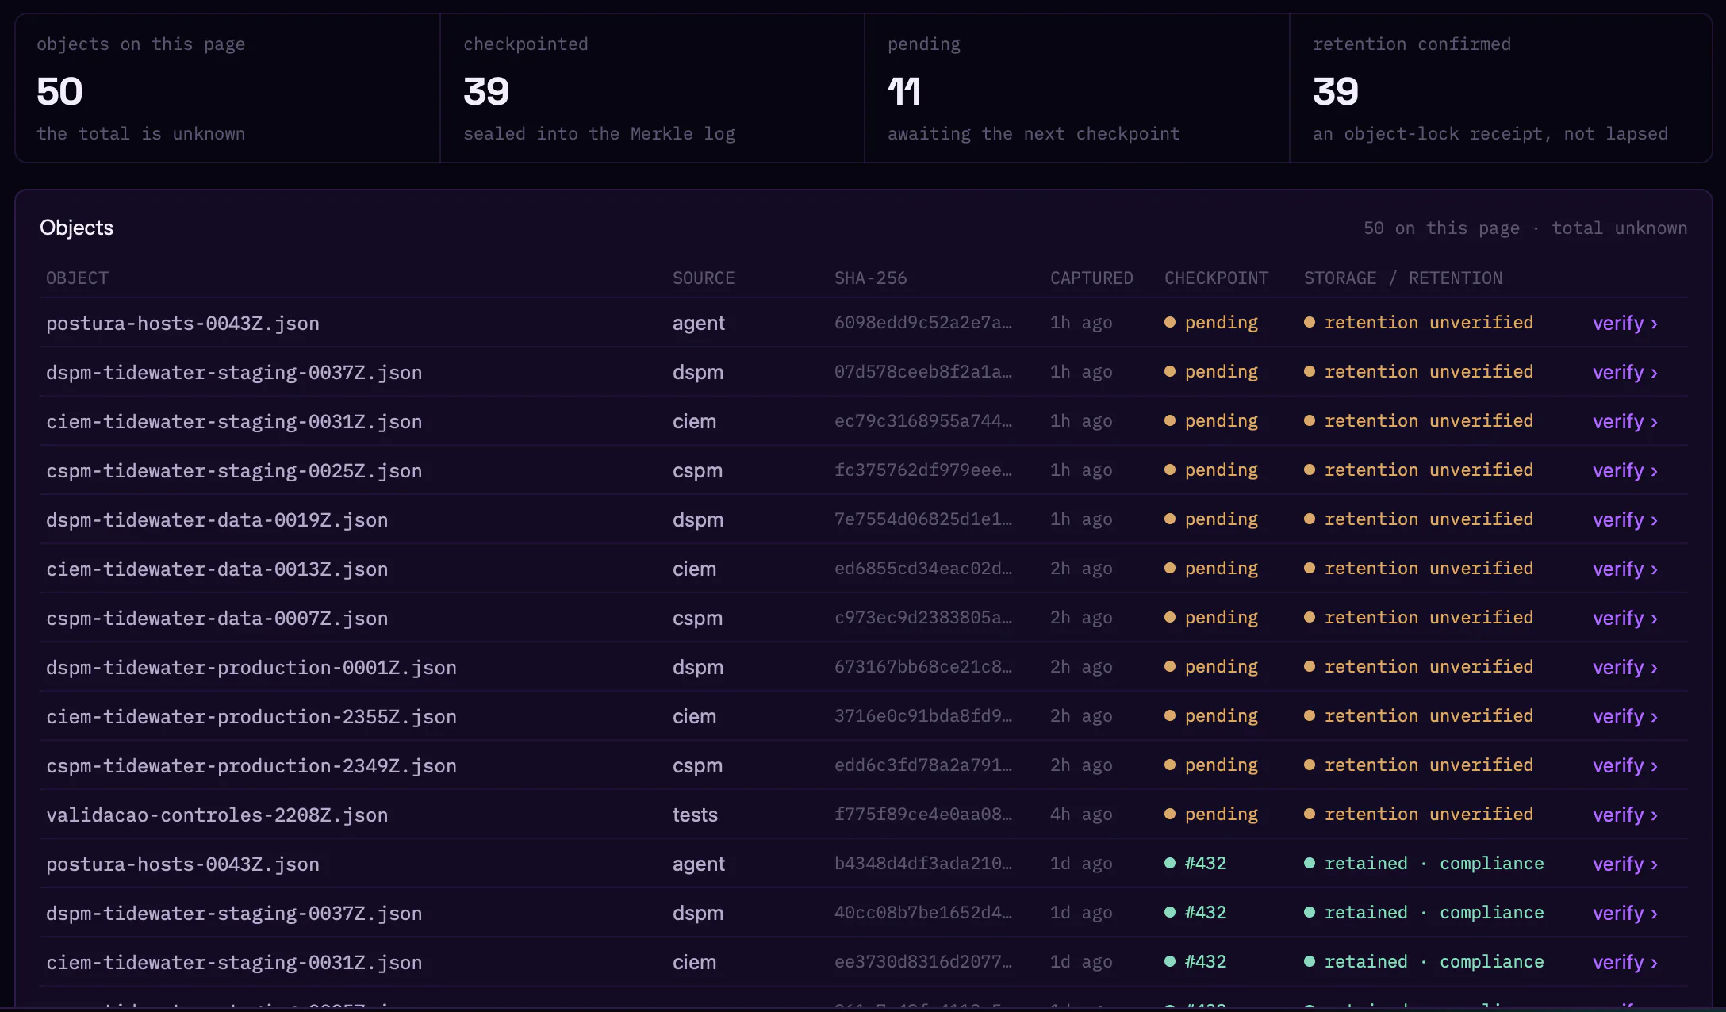Click verify for cspm-tidewater-production-2349Z.json
Viewport: 1726px width, 1012px height.
1624,765
